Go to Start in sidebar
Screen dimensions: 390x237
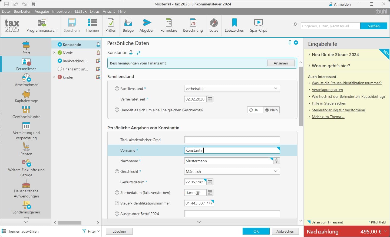pyautogui.click(x=26, y=48)
